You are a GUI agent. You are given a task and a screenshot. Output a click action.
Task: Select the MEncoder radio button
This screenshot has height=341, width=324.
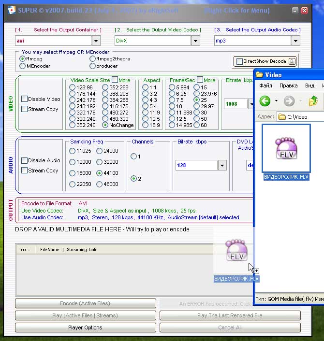(22, 66)
